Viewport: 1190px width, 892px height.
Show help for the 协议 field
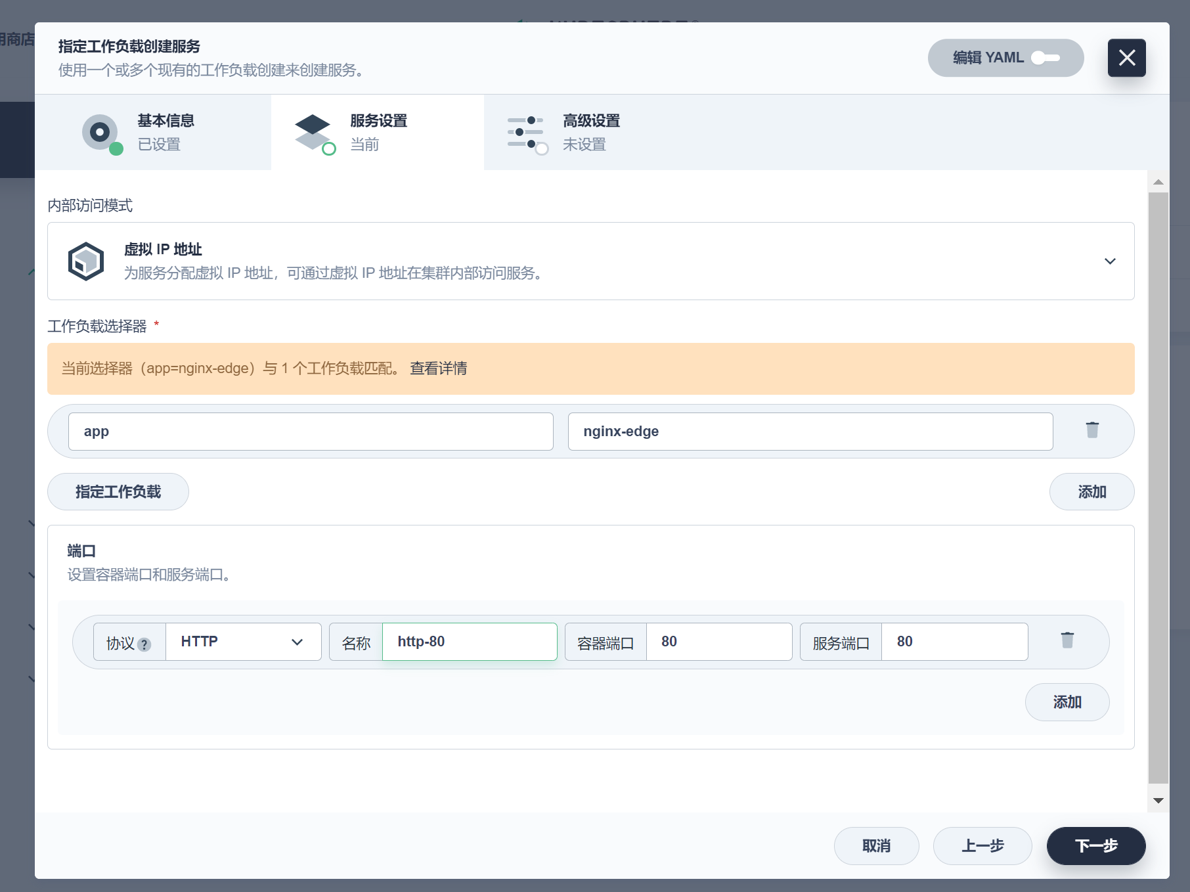[x=144, y=644]
